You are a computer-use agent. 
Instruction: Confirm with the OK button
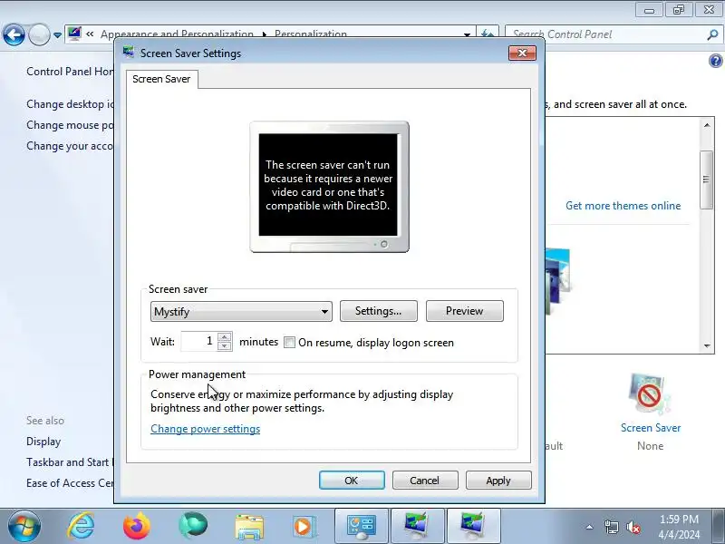tap(352, 481)
